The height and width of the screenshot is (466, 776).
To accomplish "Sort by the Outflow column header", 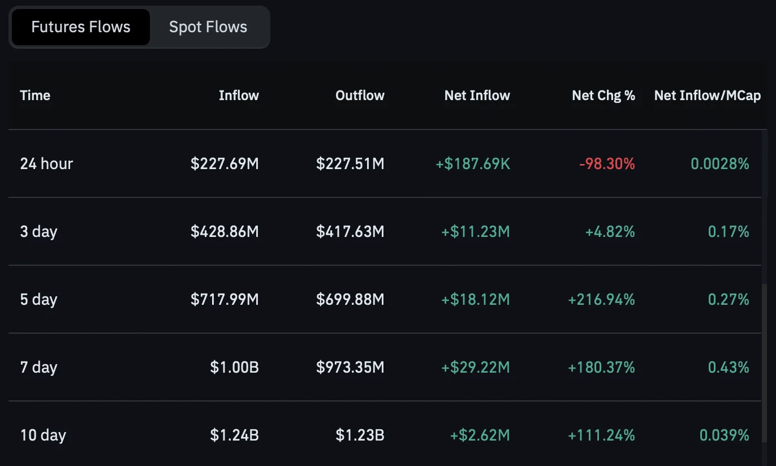I will point(360,96).
